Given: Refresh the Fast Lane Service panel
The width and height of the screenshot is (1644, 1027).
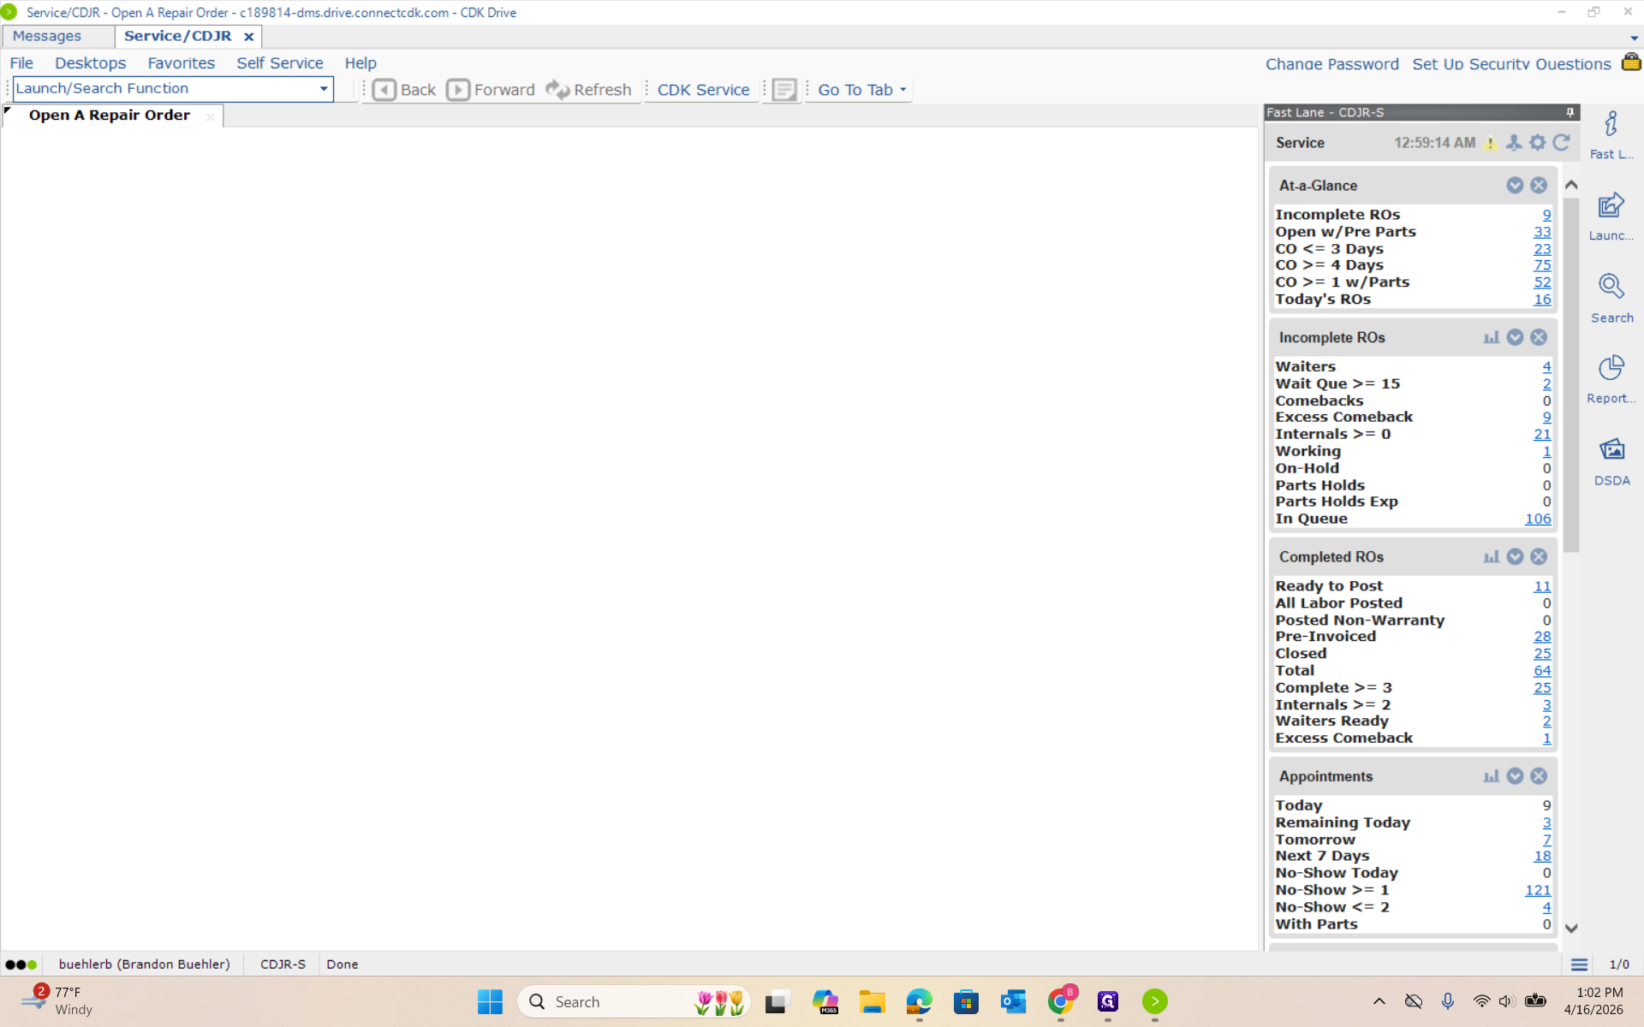Looking at the screenshot, I should [1561, 143].
